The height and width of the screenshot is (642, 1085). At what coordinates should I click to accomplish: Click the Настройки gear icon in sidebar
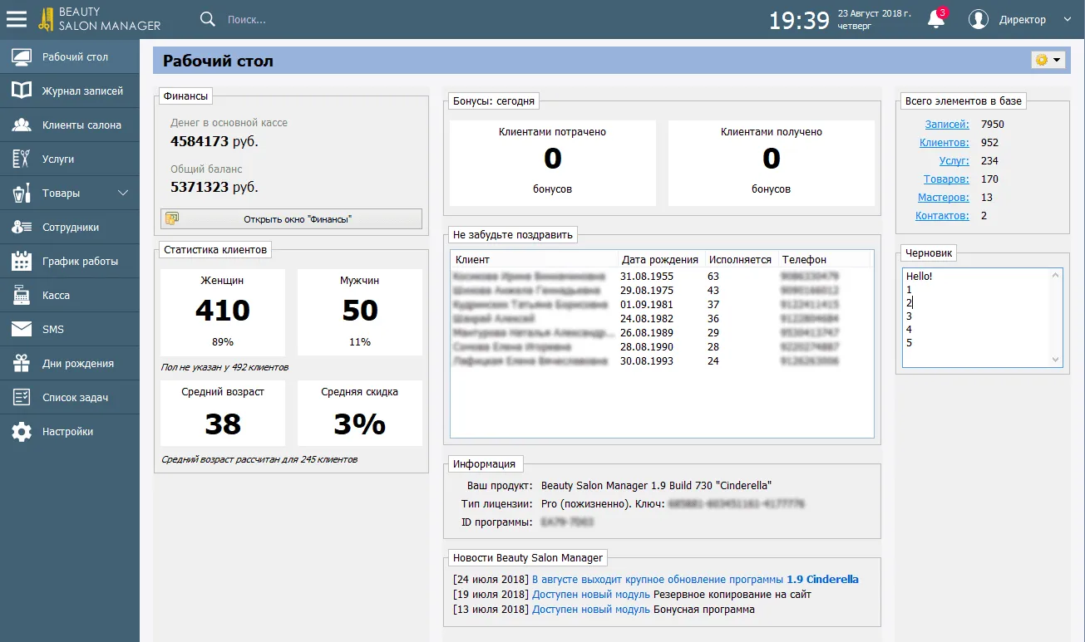click(x=22, y=432)
